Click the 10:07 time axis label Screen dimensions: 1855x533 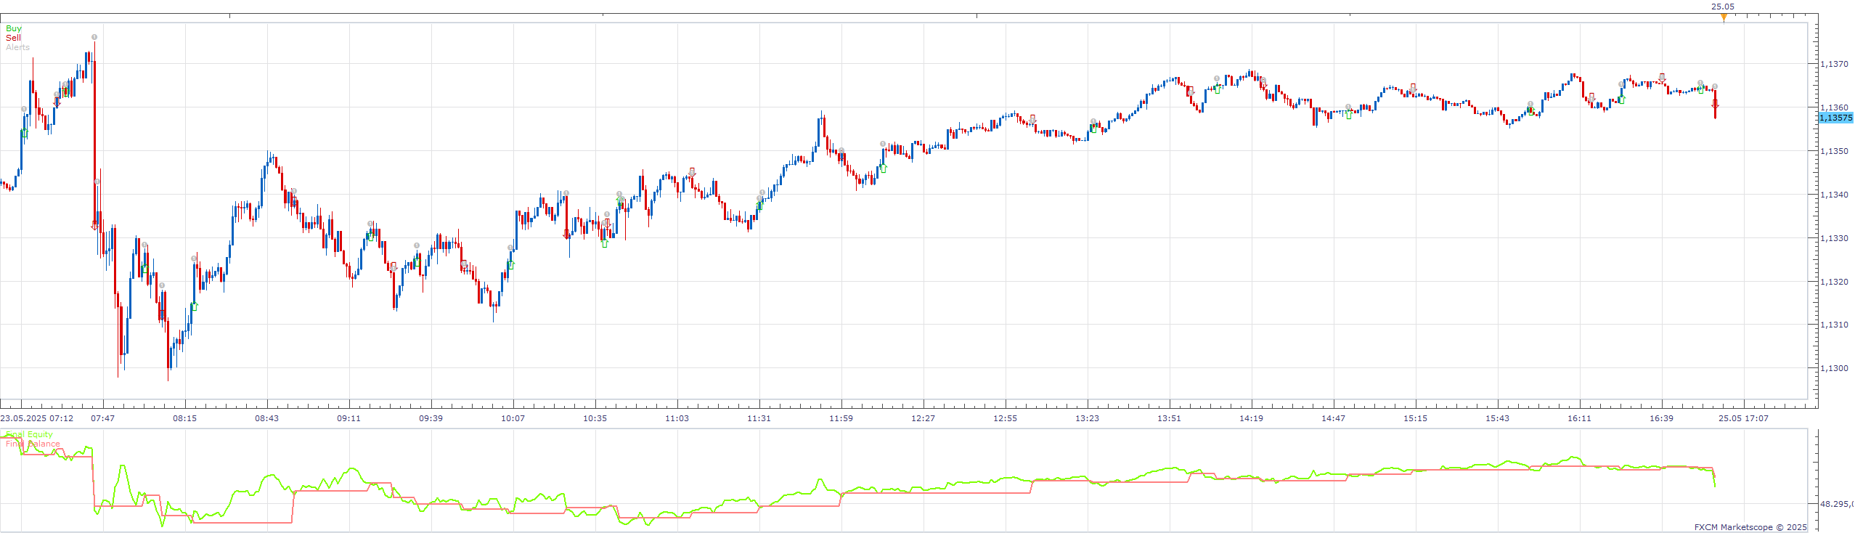(513, 418)
